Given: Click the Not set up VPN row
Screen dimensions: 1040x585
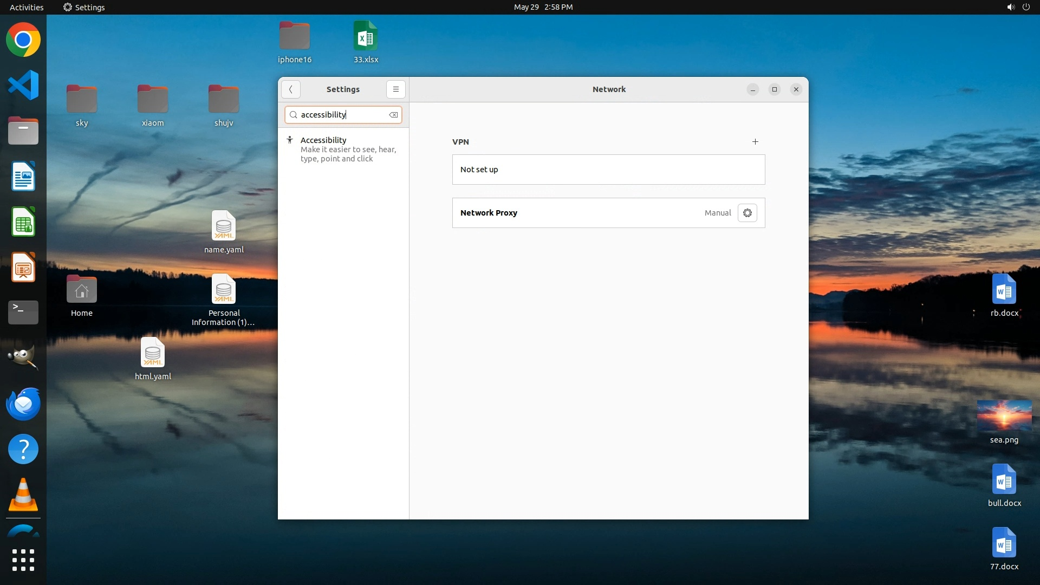Looking at the screenshot, I should (608, 170).
